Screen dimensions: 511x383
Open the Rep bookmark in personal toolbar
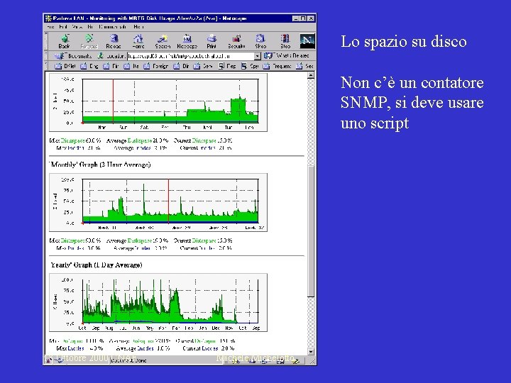[x=227, y=66]
